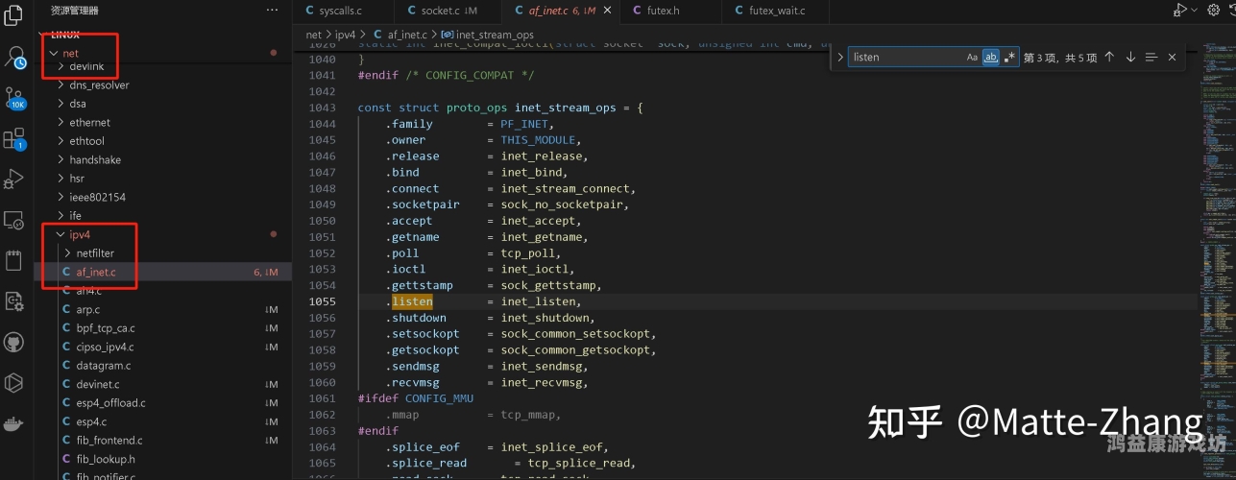Viewport: 1236px width, 480px height.
Task: Click line number 1043 in the gutter
Action: pyautogui.click(x=323, y=108)
